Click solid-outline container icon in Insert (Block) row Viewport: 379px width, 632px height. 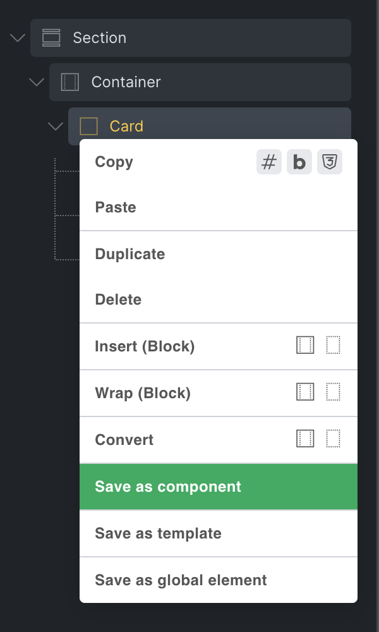(x=305, y=346)
